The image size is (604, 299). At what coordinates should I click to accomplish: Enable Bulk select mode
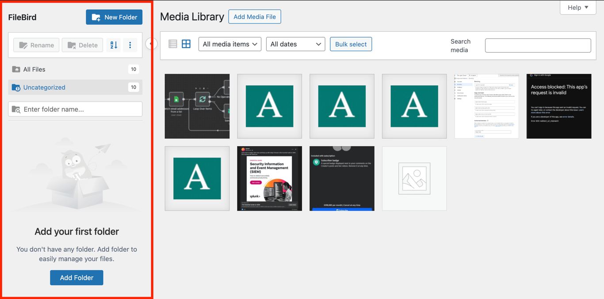[x=351, y=44]
